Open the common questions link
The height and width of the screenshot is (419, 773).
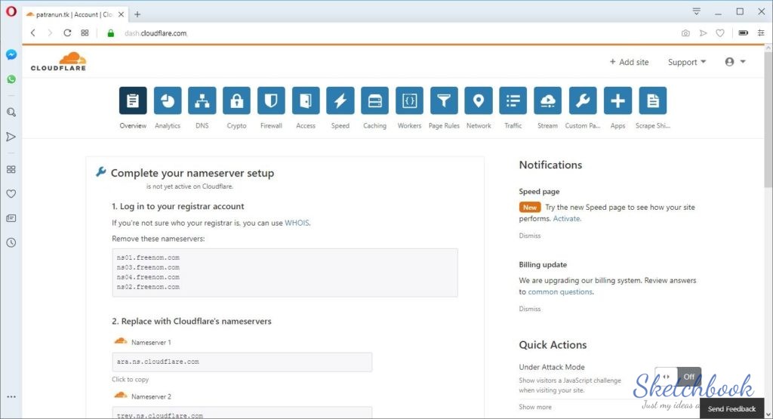pos(560,292)
